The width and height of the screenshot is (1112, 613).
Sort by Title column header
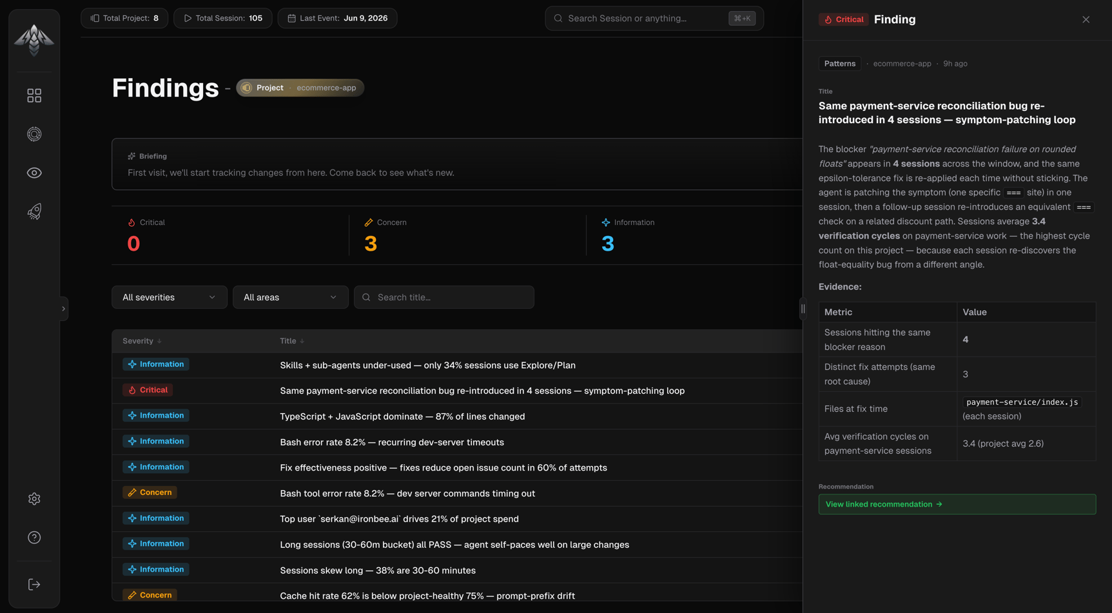coord(292,341)
